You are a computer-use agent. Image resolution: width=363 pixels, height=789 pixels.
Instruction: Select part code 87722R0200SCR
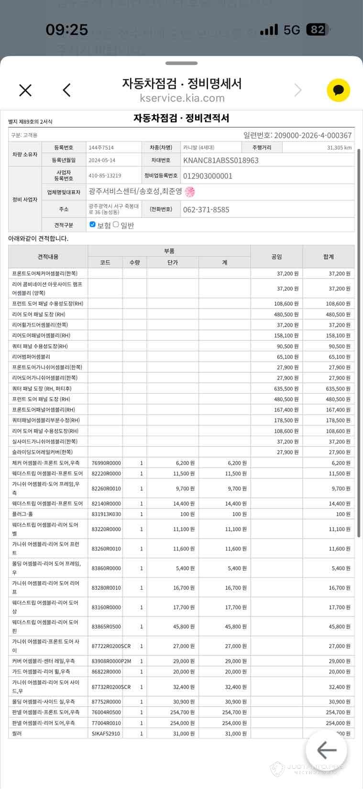(111, 646)
